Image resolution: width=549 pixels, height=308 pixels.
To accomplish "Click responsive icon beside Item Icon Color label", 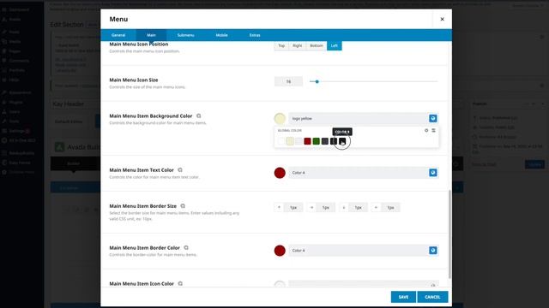I will coord(180,284).
